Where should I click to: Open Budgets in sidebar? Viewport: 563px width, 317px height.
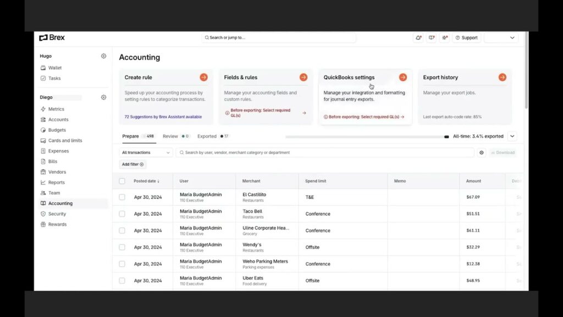pos(57,130)
